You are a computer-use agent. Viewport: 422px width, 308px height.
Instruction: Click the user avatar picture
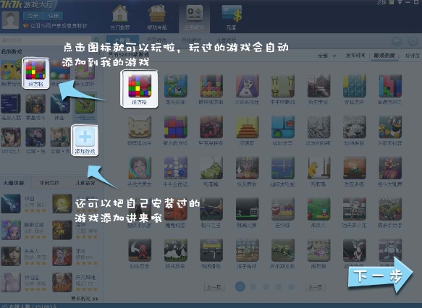[x=11, y=20]
